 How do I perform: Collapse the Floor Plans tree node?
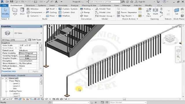(x=6, y=81)
